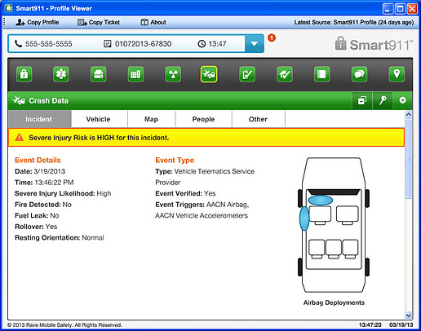Expand the call ticket dropdown arrow
The image size is (421, 331).
[x=255, y=43]
